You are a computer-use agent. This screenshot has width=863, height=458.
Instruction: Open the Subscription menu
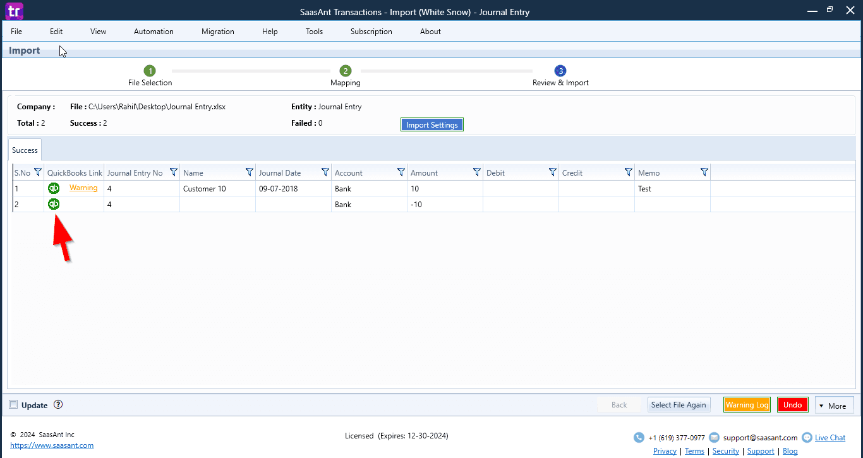(x=371, y=32)
